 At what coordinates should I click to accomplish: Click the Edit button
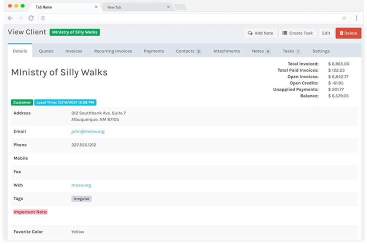326,33
